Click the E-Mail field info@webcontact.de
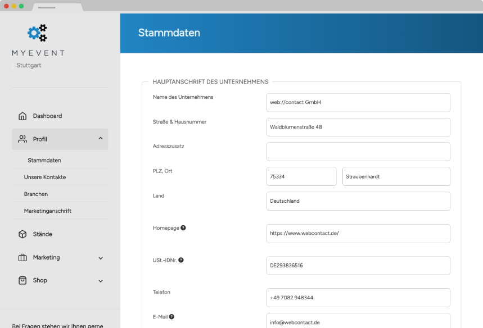 click(x=358, y=321)
